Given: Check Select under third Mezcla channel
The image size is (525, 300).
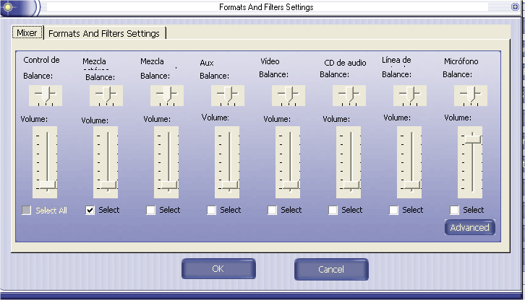Looking at the screenshot, I should point(150,210).
